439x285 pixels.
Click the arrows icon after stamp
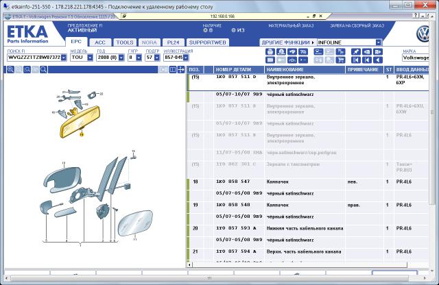(292, 52)
